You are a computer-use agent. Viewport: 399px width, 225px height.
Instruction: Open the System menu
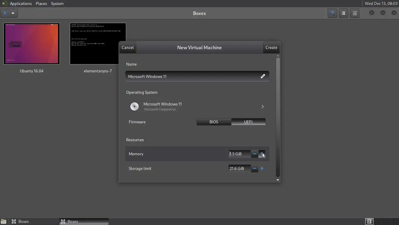[x=57, y=4]
